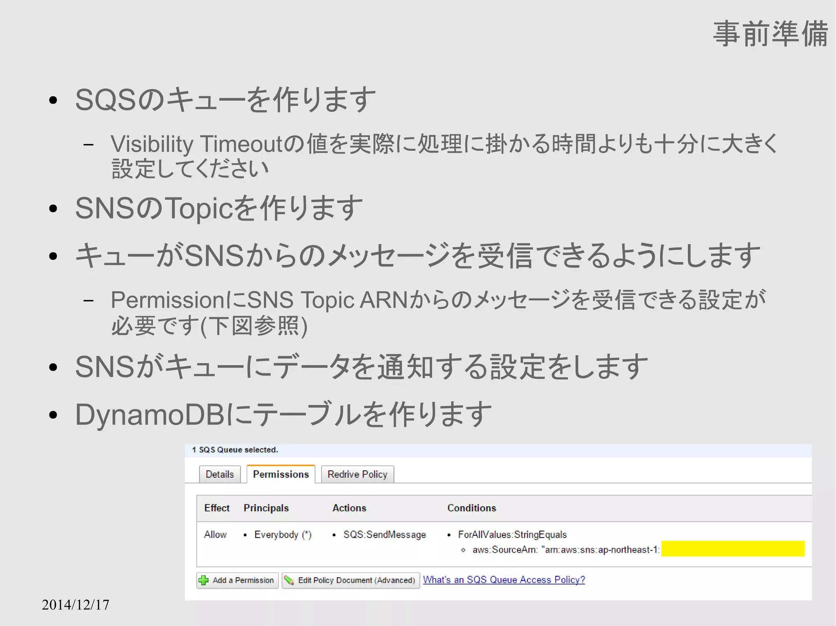Switch to the Redrive Policy tab
This screenshot has height=626, width=836.
click(x=357, y=474)
